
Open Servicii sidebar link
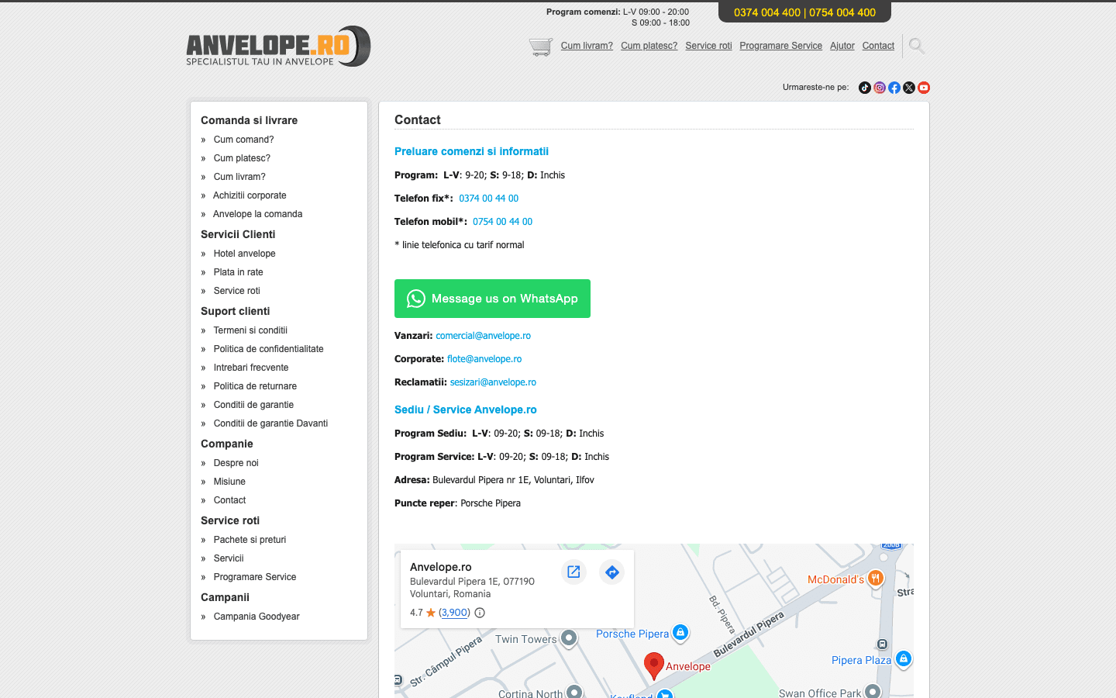[229, 558]
